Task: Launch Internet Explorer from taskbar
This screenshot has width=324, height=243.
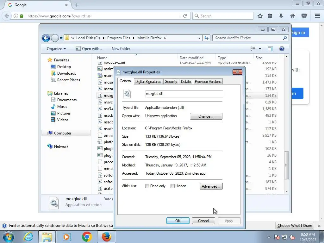Action: (28, 237)
